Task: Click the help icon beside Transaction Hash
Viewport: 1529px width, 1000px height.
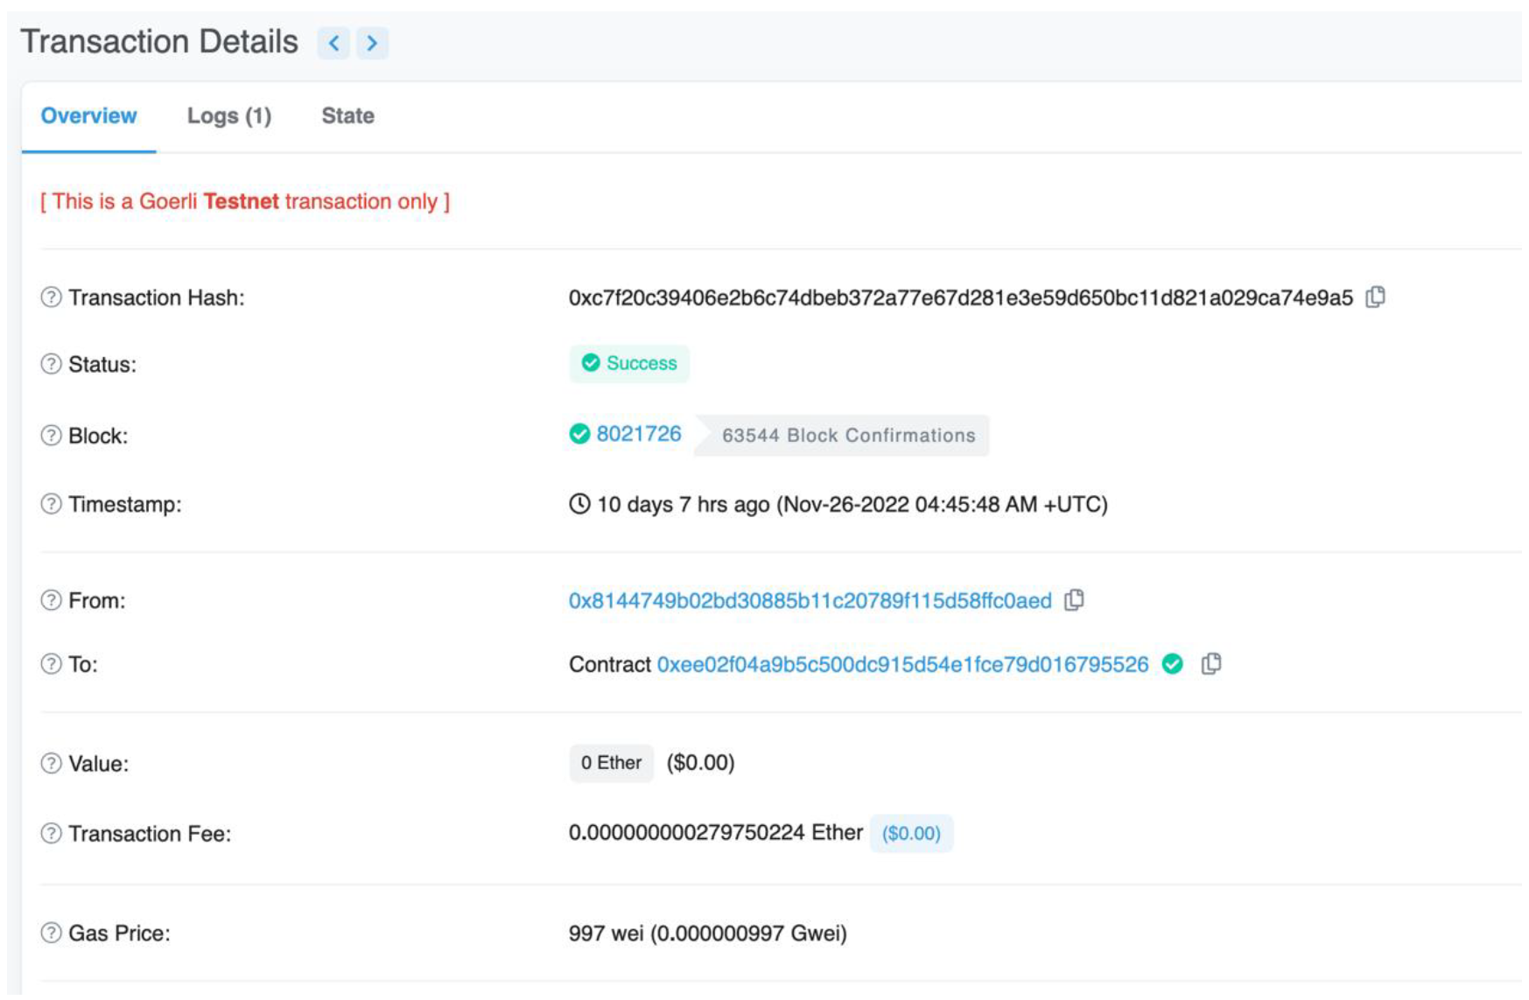Action: [52, 297]
